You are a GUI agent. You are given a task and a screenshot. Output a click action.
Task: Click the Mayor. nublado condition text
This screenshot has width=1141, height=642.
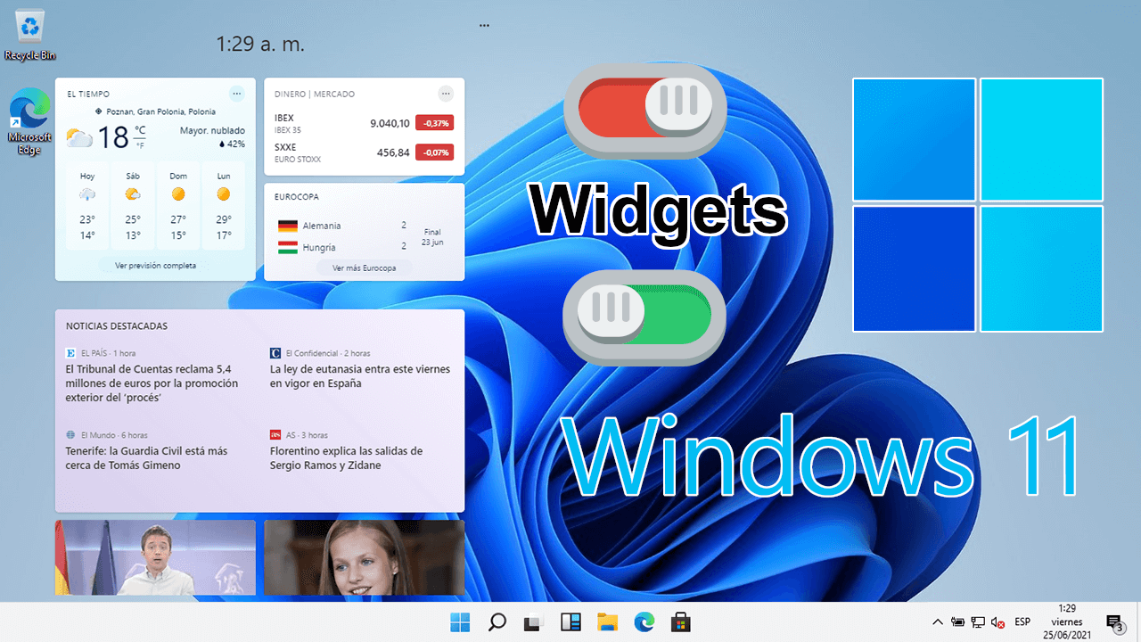212,131
